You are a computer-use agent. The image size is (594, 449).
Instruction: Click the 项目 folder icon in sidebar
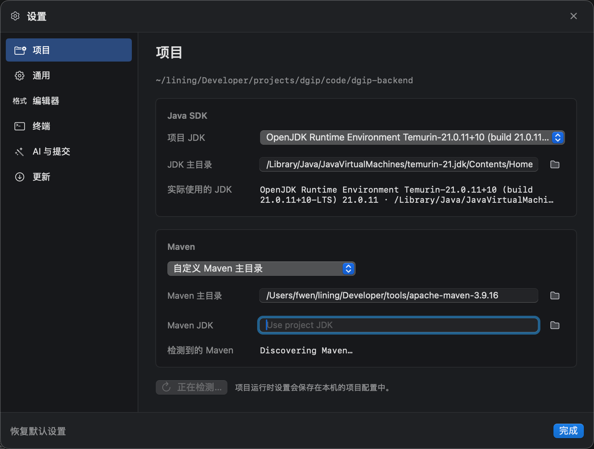(x=20, y=50)
